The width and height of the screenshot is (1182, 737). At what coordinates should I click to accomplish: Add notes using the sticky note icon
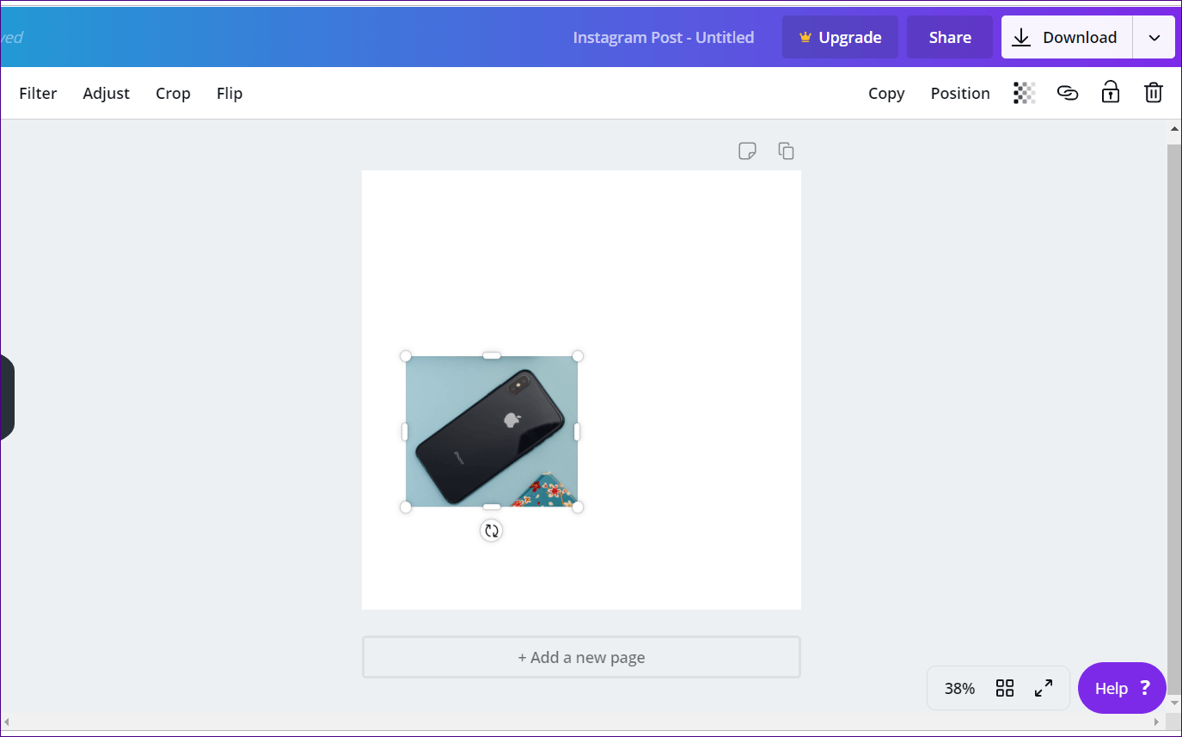click(x=748, y=151)
